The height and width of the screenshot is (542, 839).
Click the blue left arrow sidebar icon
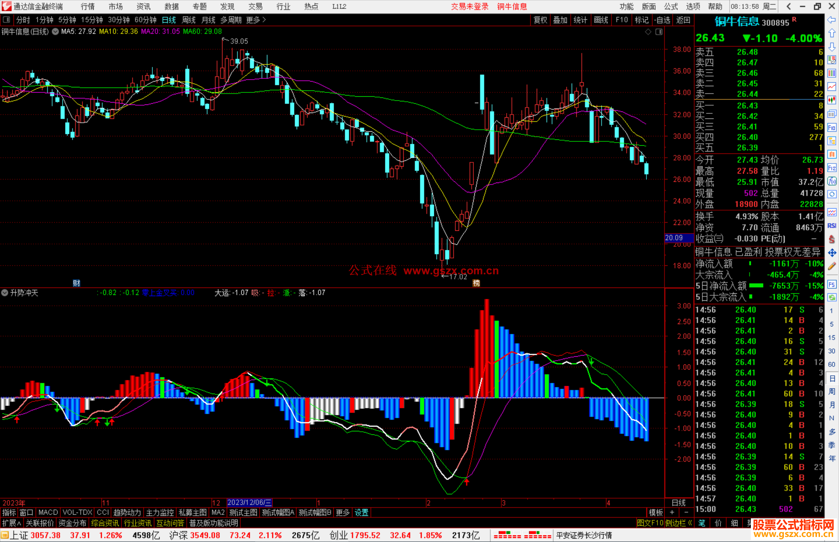[832, 20]
